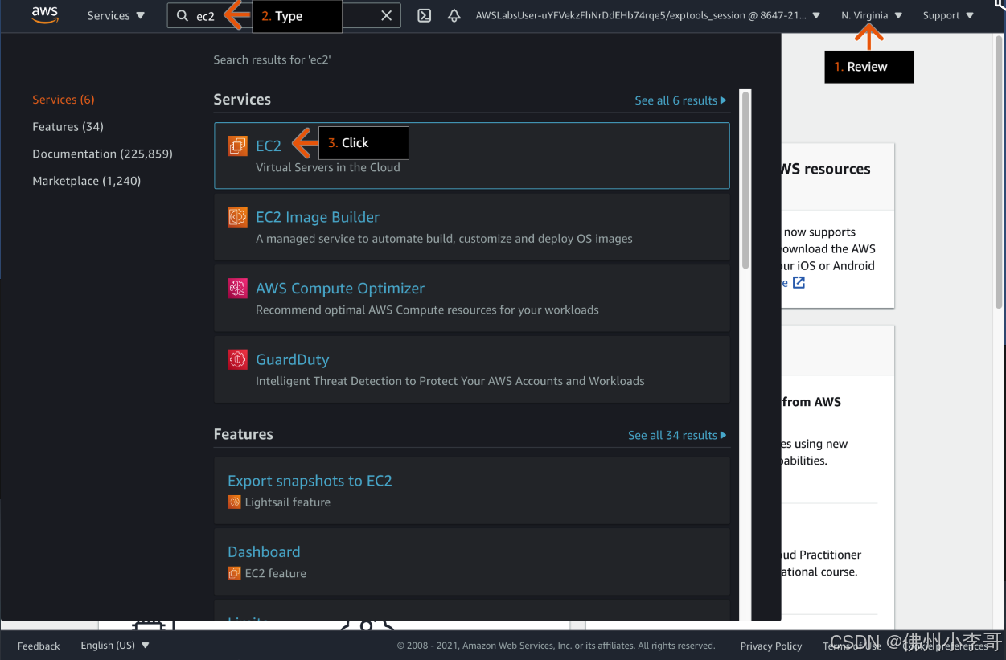Open the AWSLabsUser account dropdown
The image size is (1006, 660).
[648, 15]
